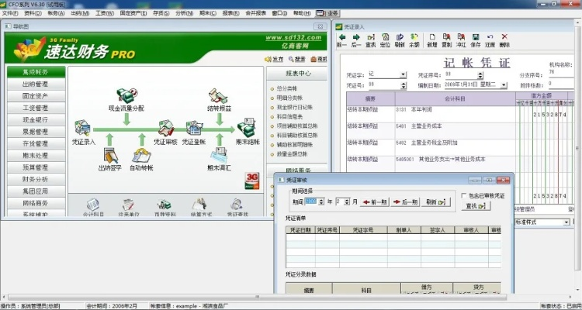Viewport: 582px width, 310px height.
Task: Open the 文件(F) menu
Action: pyautogui.click(x=9, y=13)
